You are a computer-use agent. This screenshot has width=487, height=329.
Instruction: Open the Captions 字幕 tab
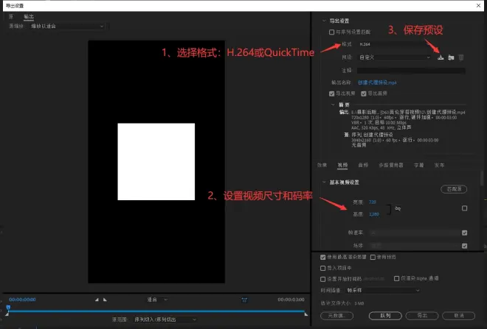click(418, 165)
